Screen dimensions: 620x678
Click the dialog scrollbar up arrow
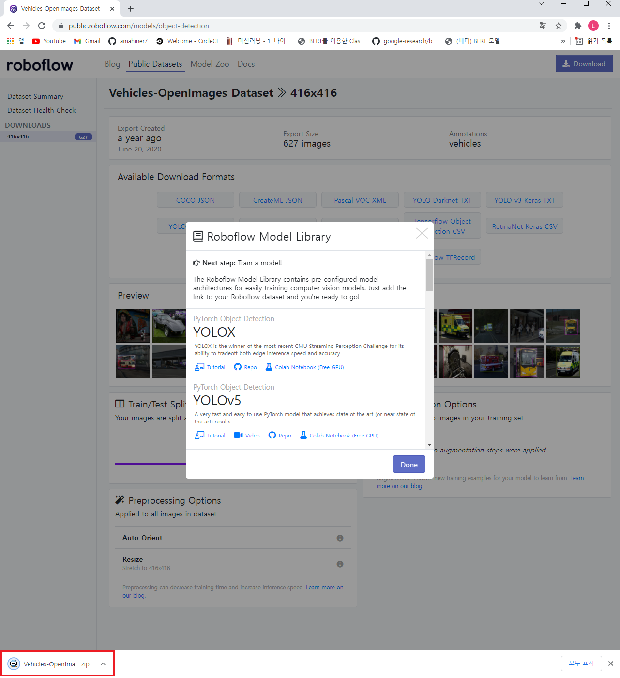429,255
